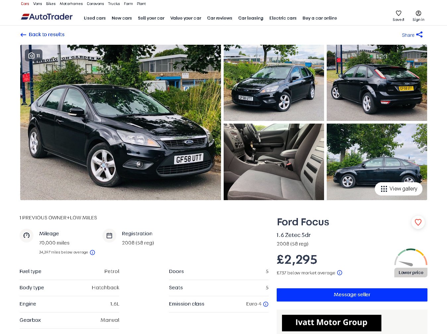Open the Saved heart icon in header
Viewport: 447px width, 334px height.
(x=398, y=13)
